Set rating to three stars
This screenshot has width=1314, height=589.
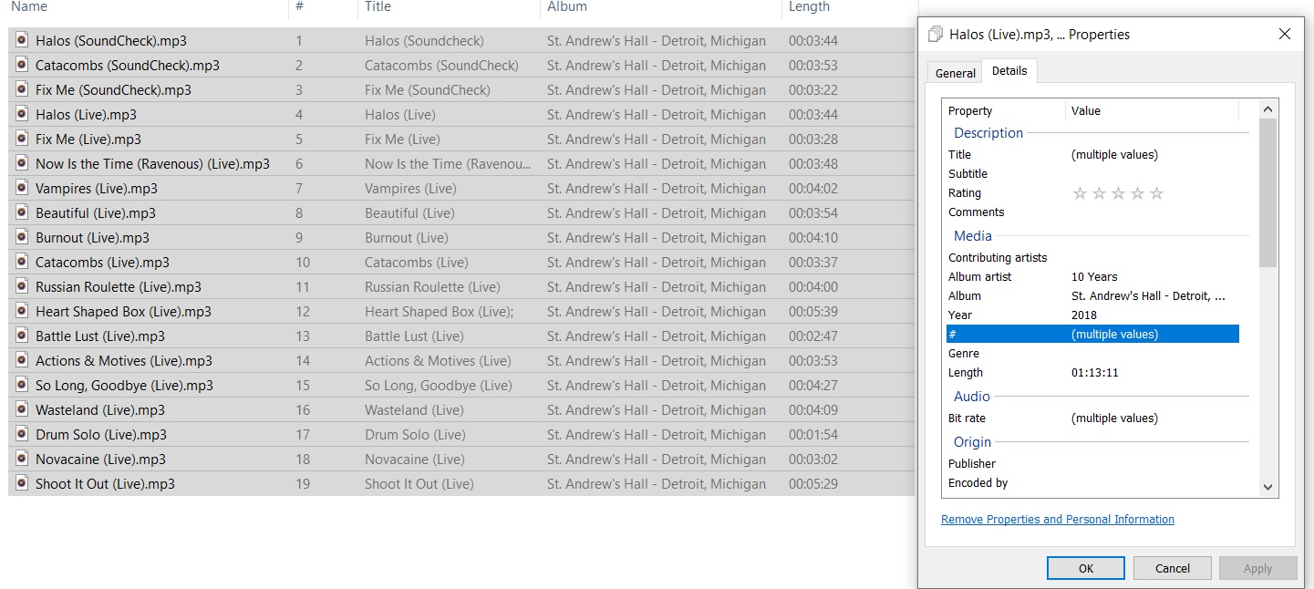coord(1118,193)
